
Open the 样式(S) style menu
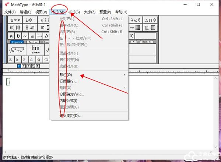point(75,12)
